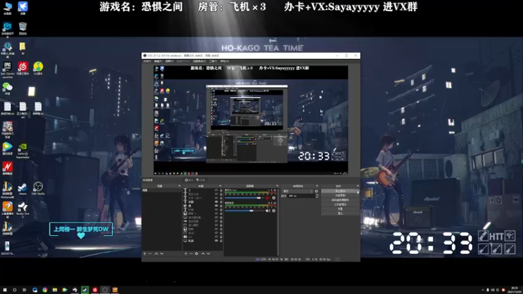Pop out the Sources dock

[x=220, y=186]
